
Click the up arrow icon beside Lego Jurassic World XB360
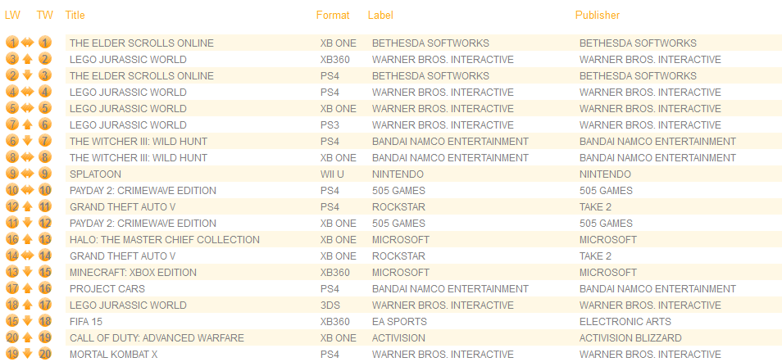tap(28, 59)
